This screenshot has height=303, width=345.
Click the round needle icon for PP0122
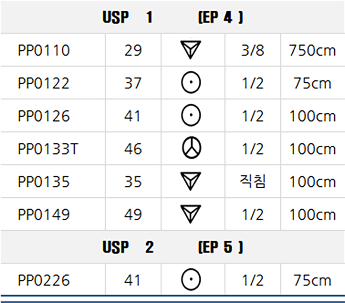click(191, 82)
